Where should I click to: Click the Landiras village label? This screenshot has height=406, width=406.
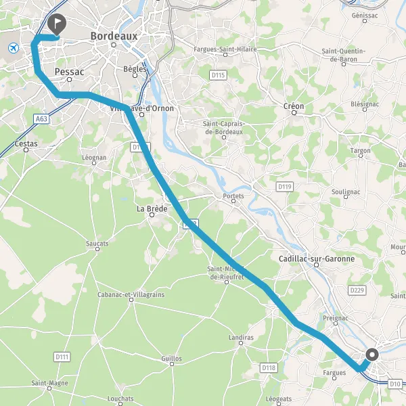(241, 338)
